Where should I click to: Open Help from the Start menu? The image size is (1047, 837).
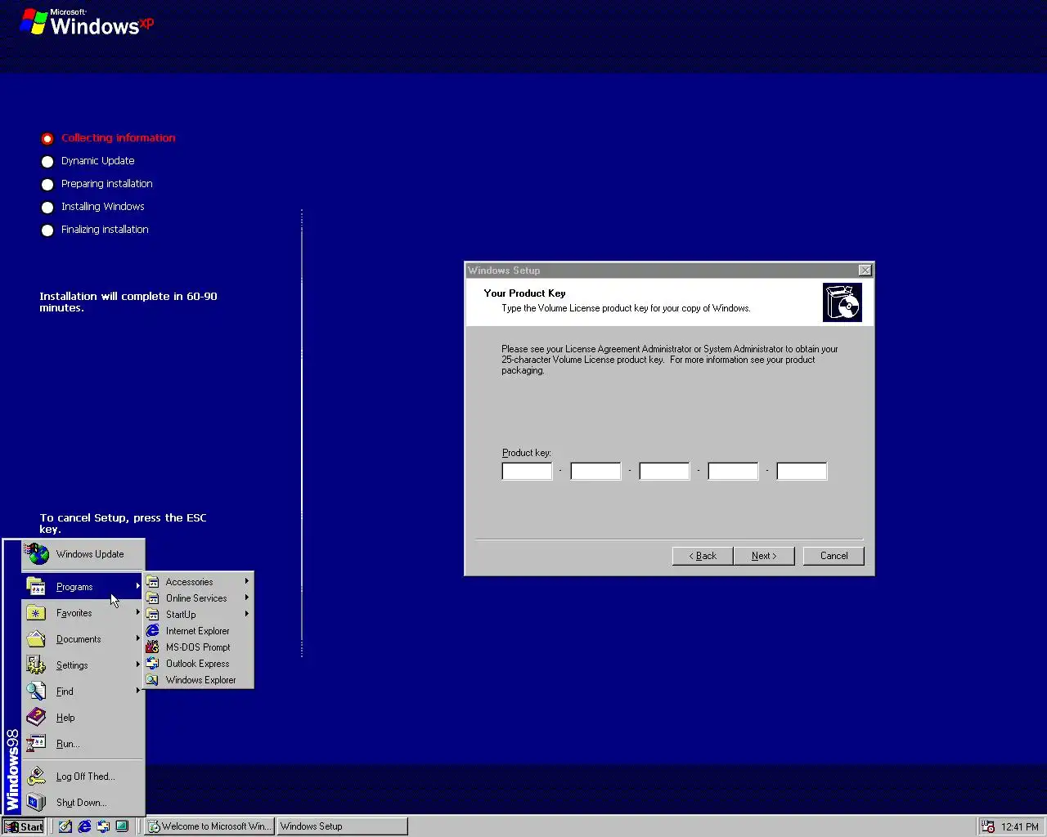pyautogui.click(x=83, y=718)
